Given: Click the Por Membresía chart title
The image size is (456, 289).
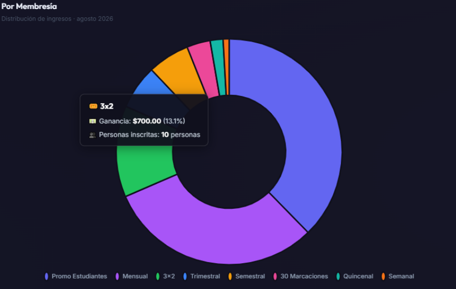Looking at the screenshot, I should coord(29,6).
